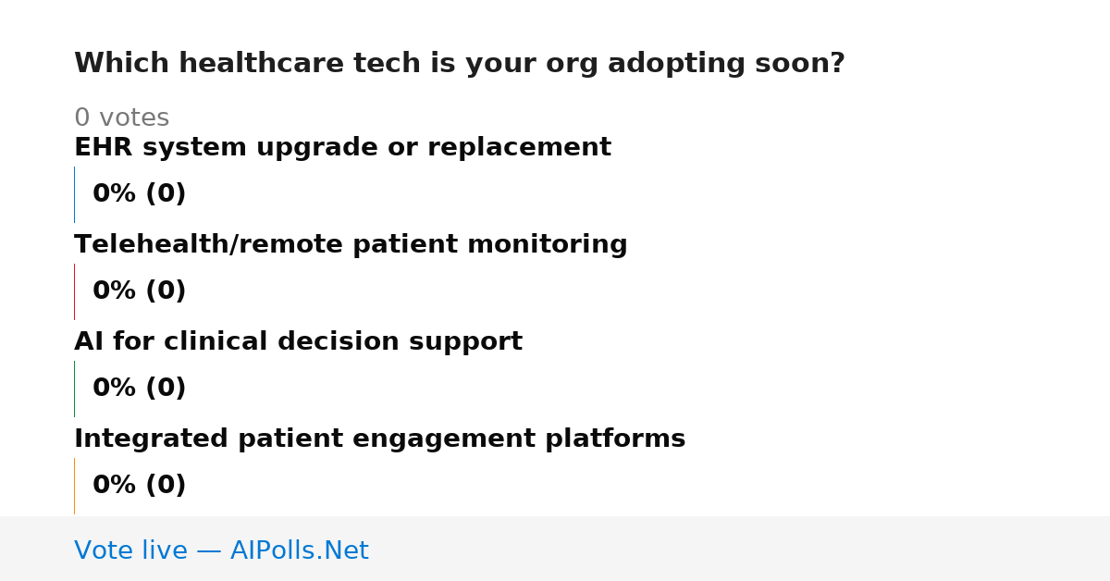Click 0% (0) under Telehealth monitoring

[139, 291]
